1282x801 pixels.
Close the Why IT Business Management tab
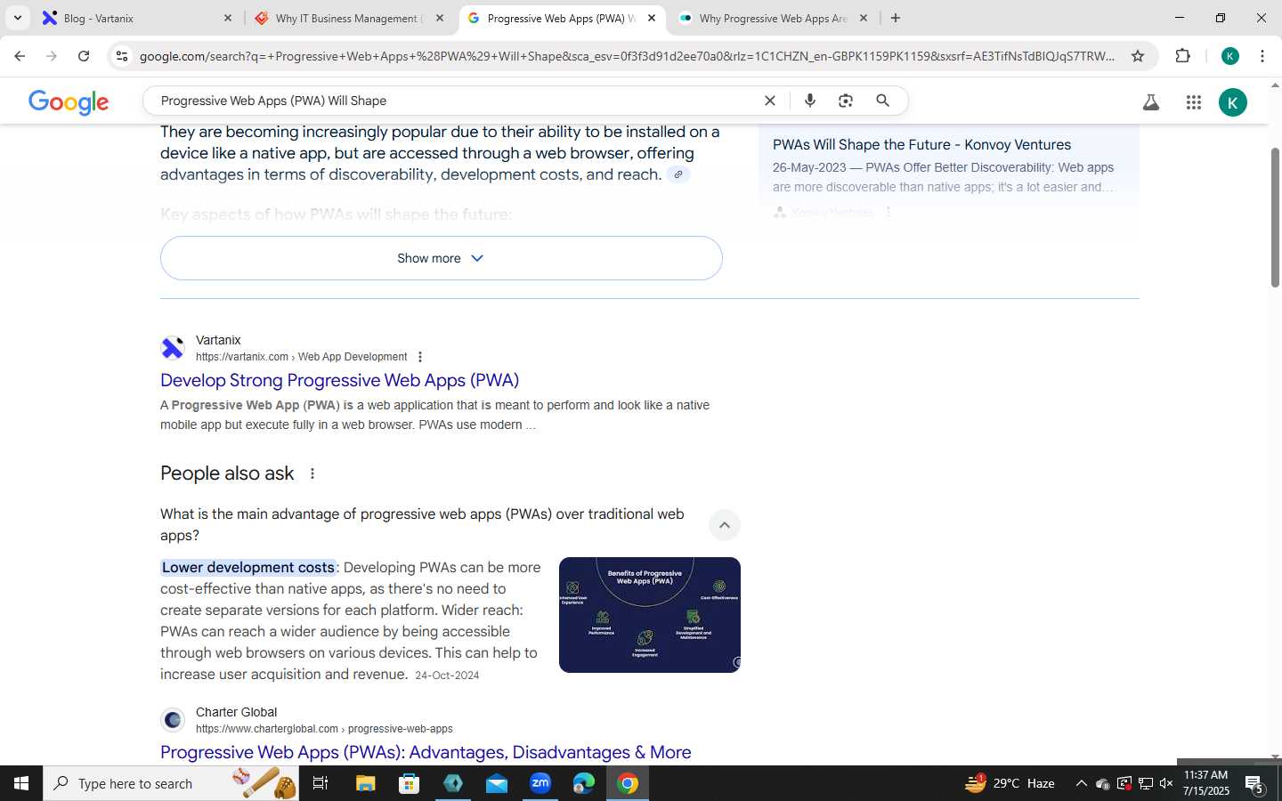tap(440, 18)
